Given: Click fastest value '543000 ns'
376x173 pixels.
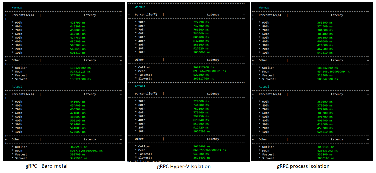Looking at the screenshot, I should click(201, 154).
